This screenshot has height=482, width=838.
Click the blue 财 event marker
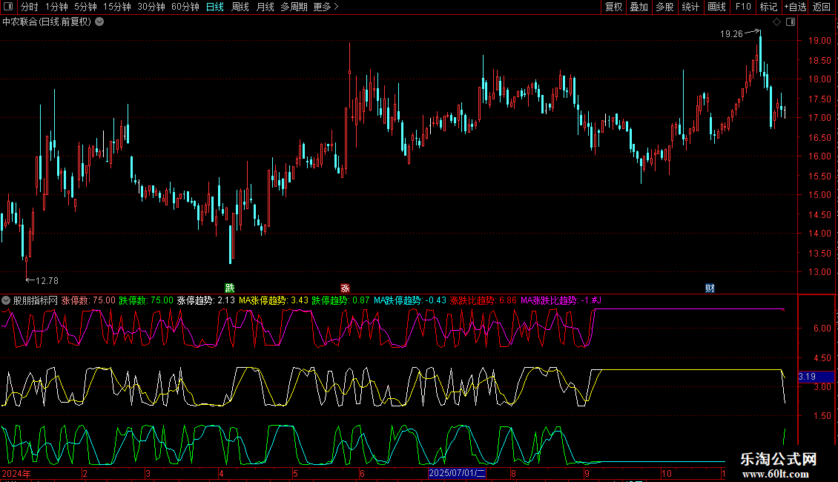tap(710, 288)
